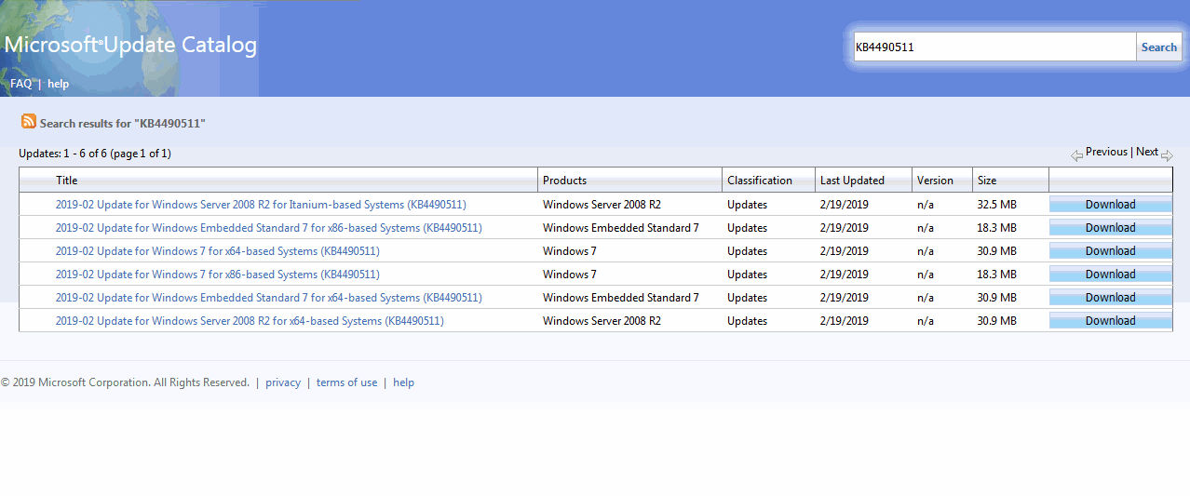Open the help link in the header
1190x496 pixels.
click(59, 84)
